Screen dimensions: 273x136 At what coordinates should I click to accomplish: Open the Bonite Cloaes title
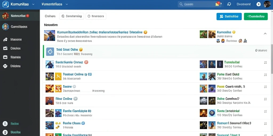coord(72,123)
